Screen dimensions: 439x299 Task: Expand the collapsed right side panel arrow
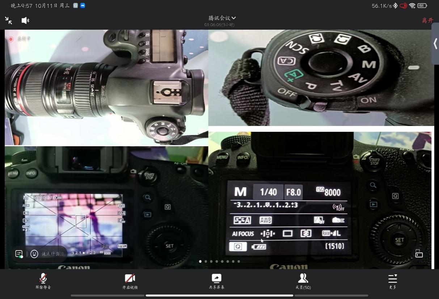click(435, 44)
